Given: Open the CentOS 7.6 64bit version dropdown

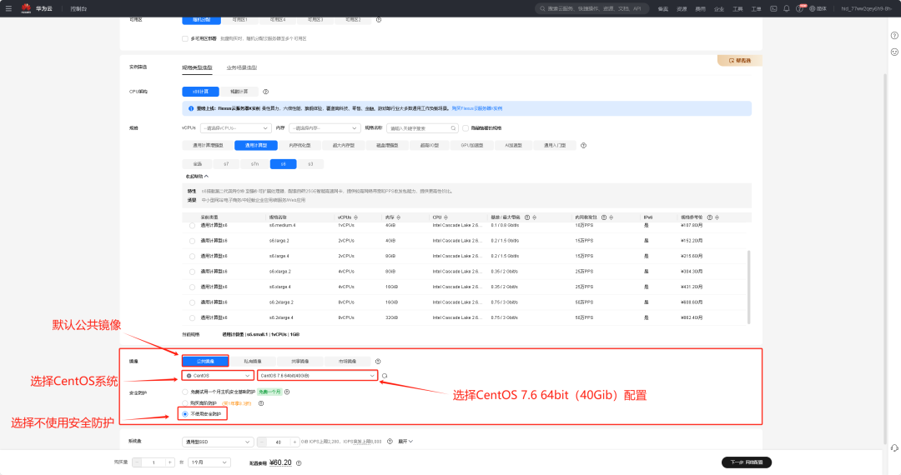Looking at the screenshot, I should click(x=317, y=376).
